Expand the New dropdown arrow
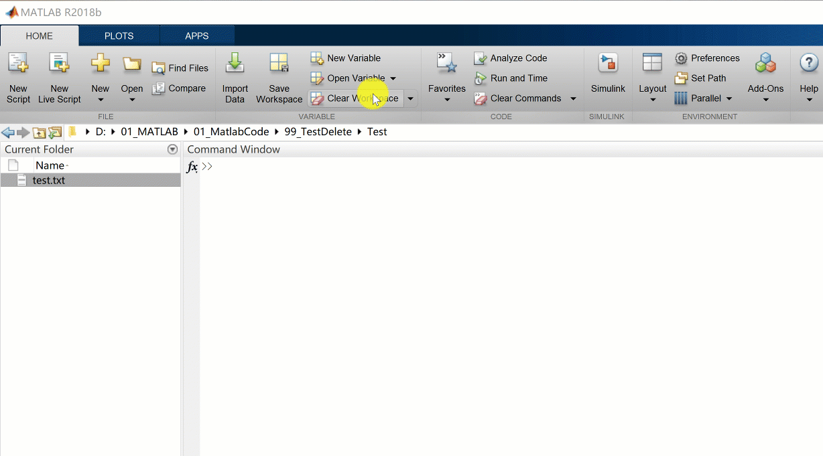 coord(101,100)
